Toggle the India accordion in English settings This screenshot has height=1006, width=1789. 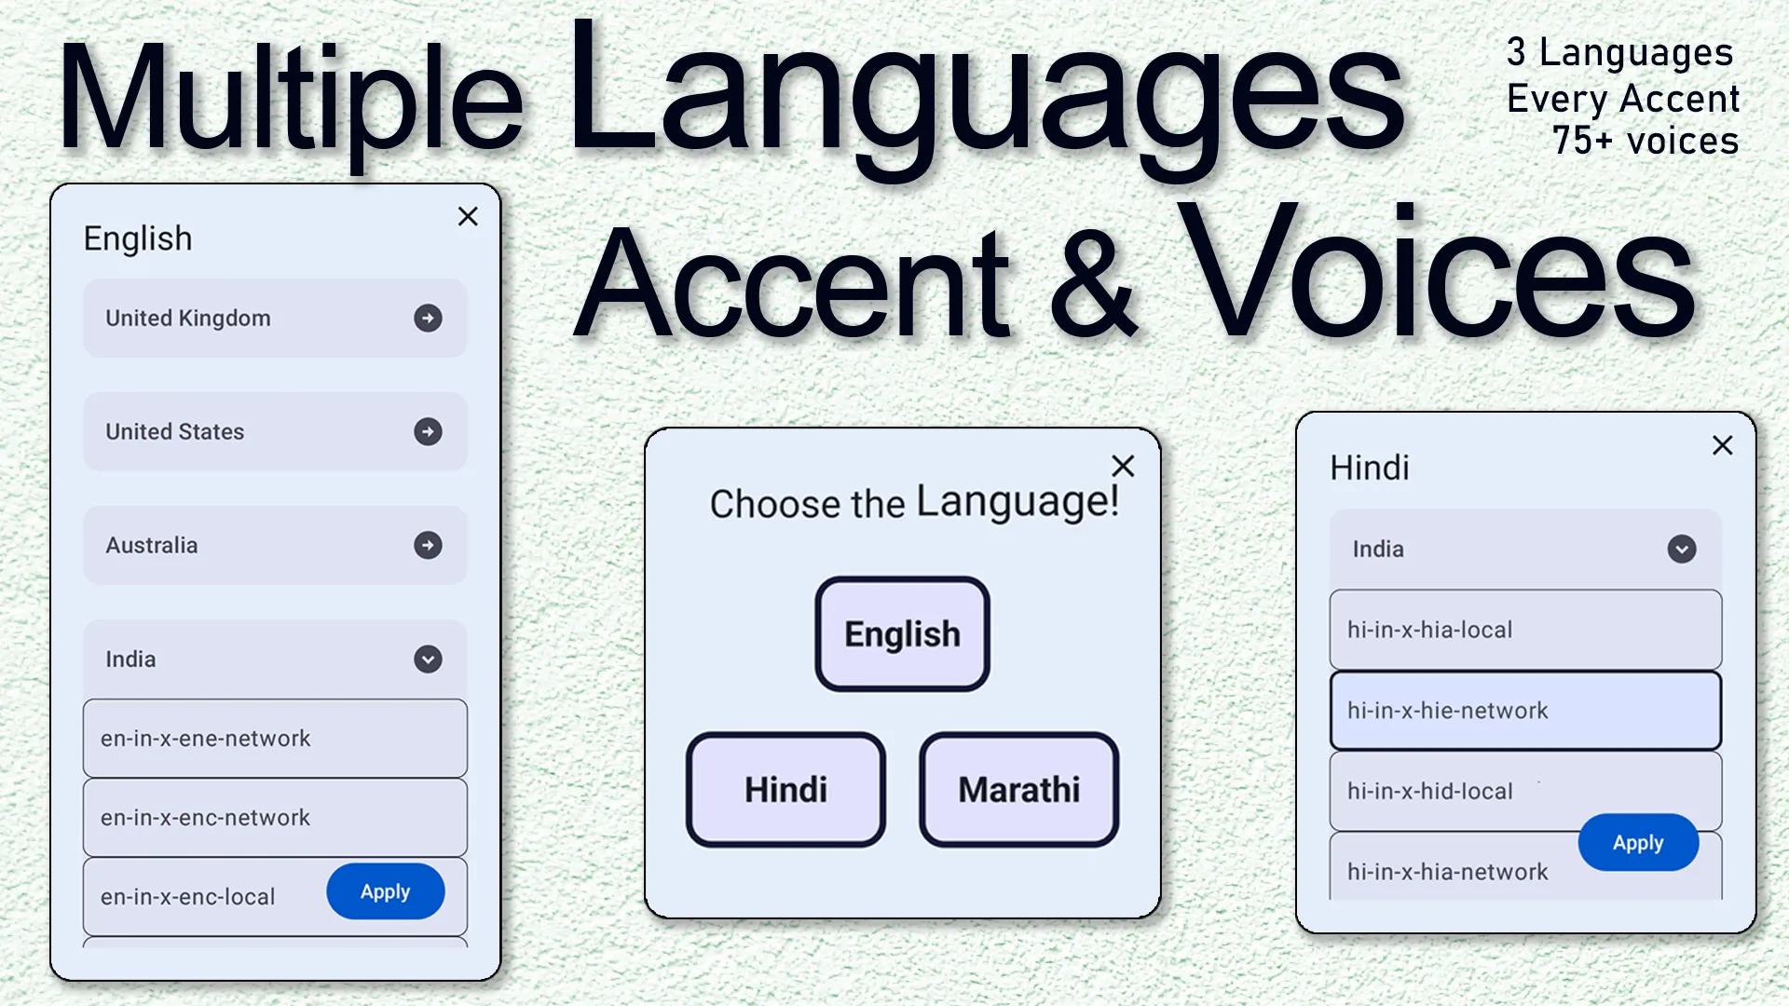pyautogui.click(x=429, y=659)
